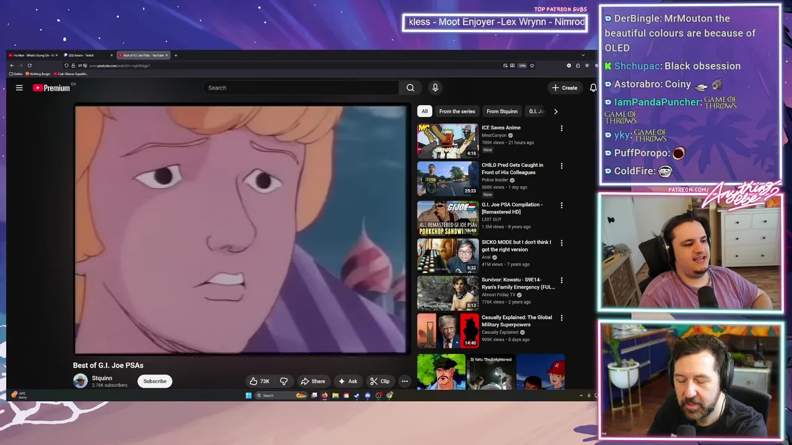The image size is (792, 445).
Task: Open the SICKO MODE video thumbnail
Action: click(447, 255)
